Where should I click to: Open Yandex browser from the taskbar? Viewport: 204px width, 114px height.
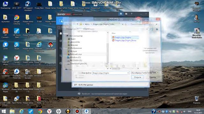pos(49,111)
